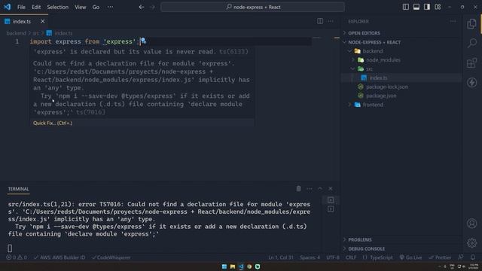Screen dimensions: 482x271
Task: Open File Explorer from Windows taskbar
Action: coord(233,266)
